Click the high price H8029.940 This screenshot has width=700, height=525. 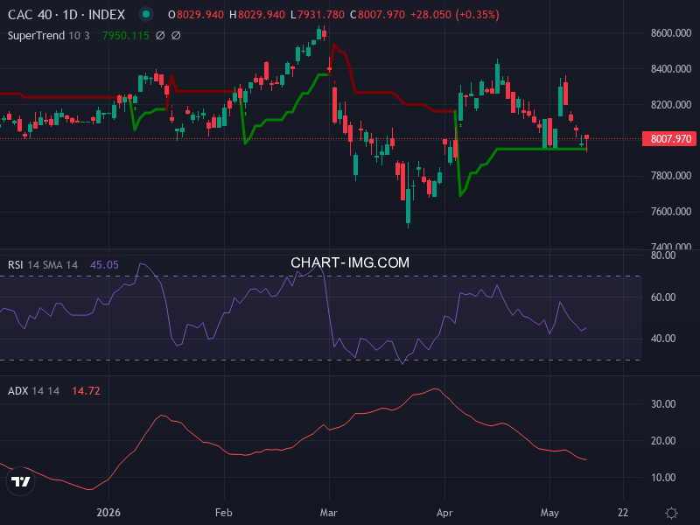tap(257, 15)
